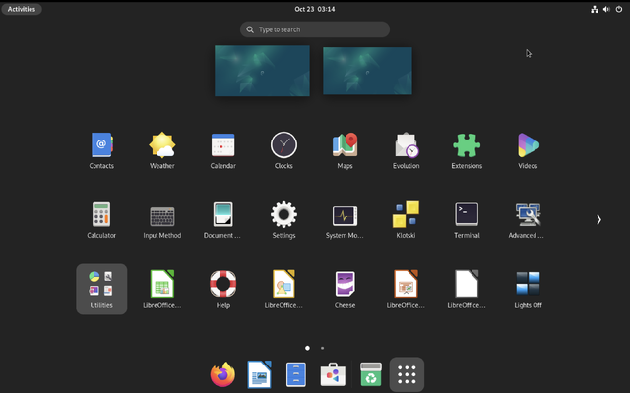This screenshot has width=630, height=393.
Task: Launch the Videos player
Action: click(528, 150)
